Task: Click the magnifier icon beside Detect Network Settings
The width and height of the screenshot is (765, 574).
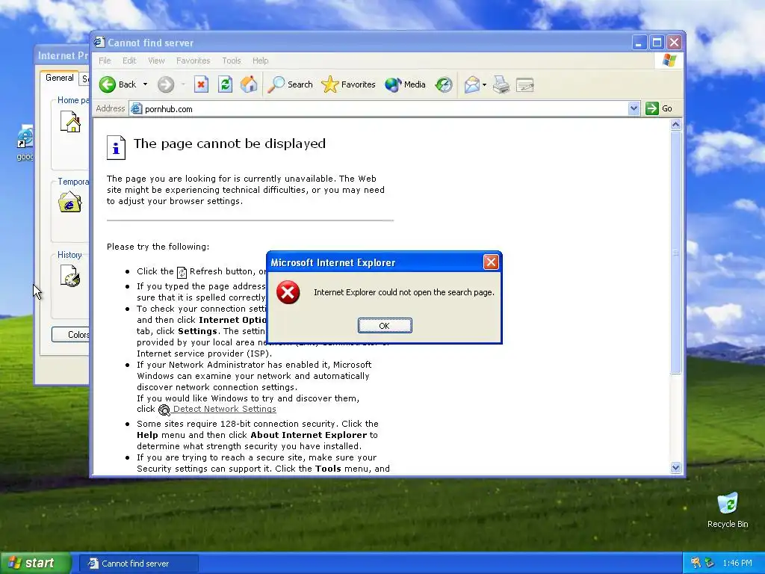Action: [x=164, y=410]
